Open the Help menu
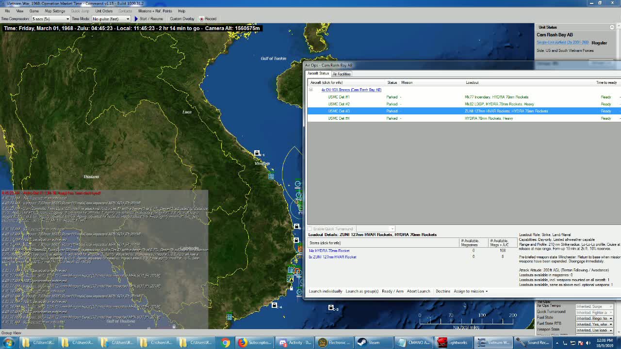Viewport: 621px width, 349px height. [181, 11]
